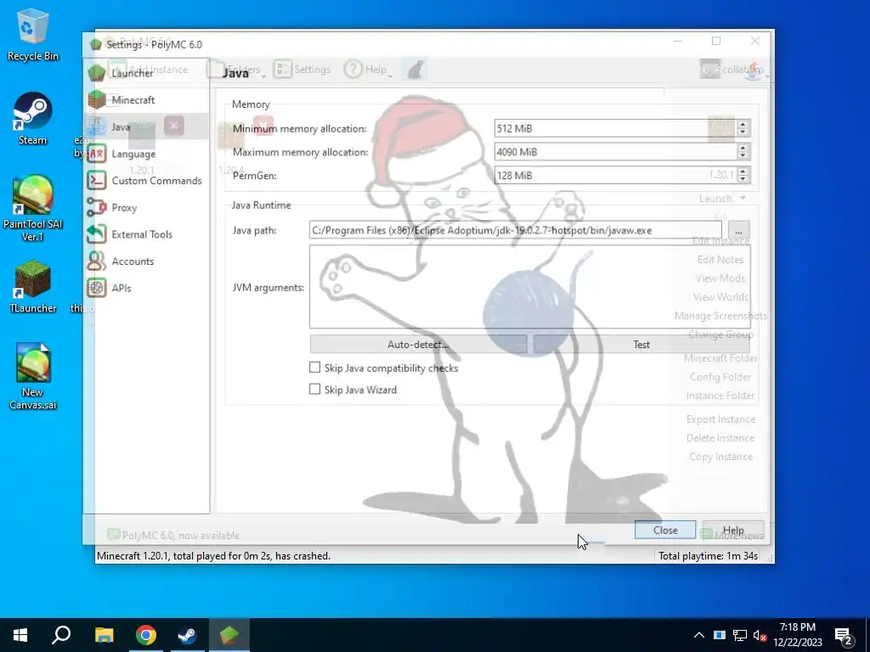Increase maximum memory allocation with up arrow
The width and height of the screenshot is (870, 652).
[743, 147]
